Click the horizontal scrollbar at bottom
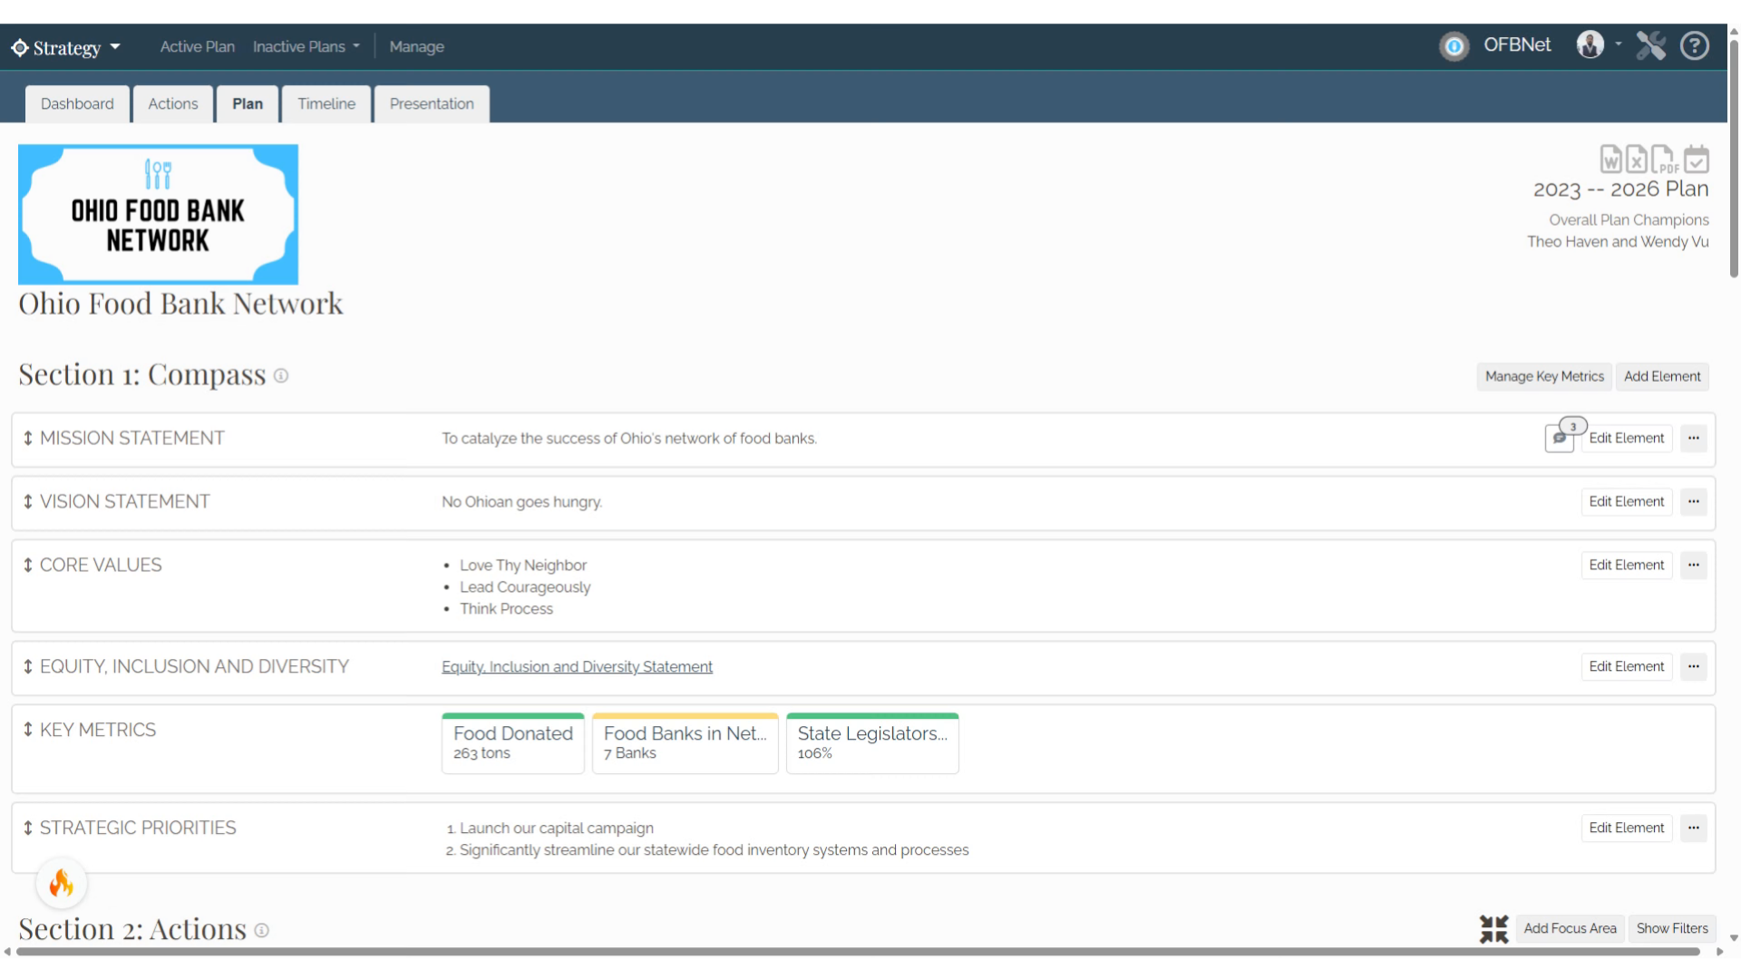The width and height of the screenshot is (1741, 979). pos(859,952)
